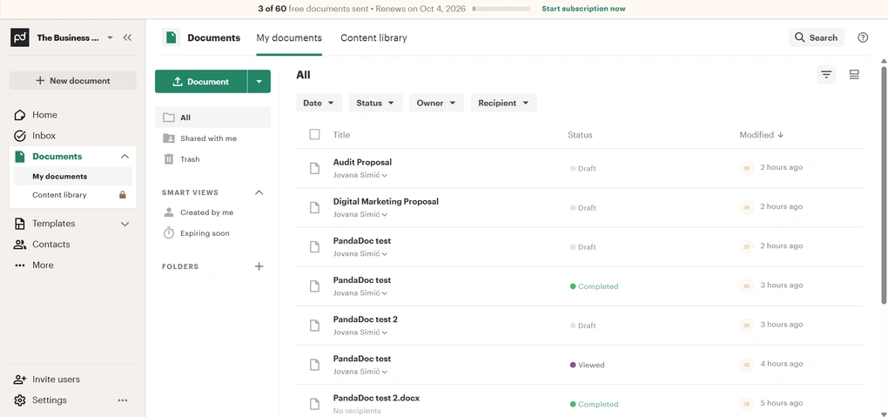The image size is (888, 417).
Task: Click the Start subscription now link
Action: coord(583,9)
